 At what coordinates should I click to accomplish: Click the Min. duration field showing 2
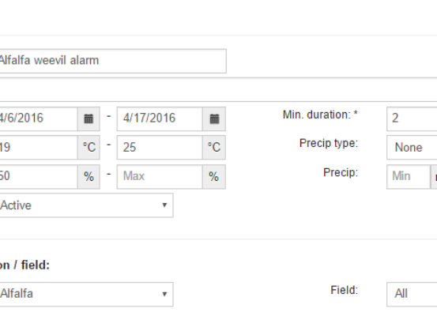[x=412, y=118]
